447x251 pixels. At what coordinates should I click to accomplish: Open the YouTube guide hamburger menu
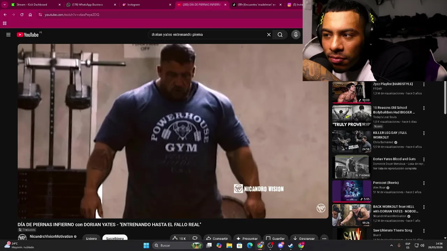pyautogui.click(x=8, y=35)
